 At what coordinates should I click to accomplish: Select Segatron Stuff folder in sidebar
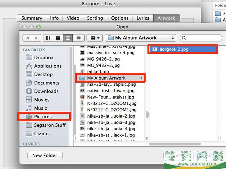point(44,125)
